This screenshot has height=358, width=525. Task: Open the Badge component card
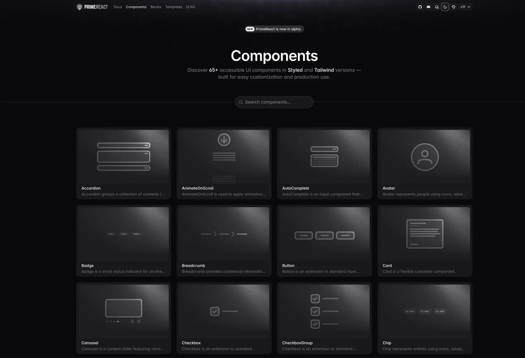pos(124,241)
